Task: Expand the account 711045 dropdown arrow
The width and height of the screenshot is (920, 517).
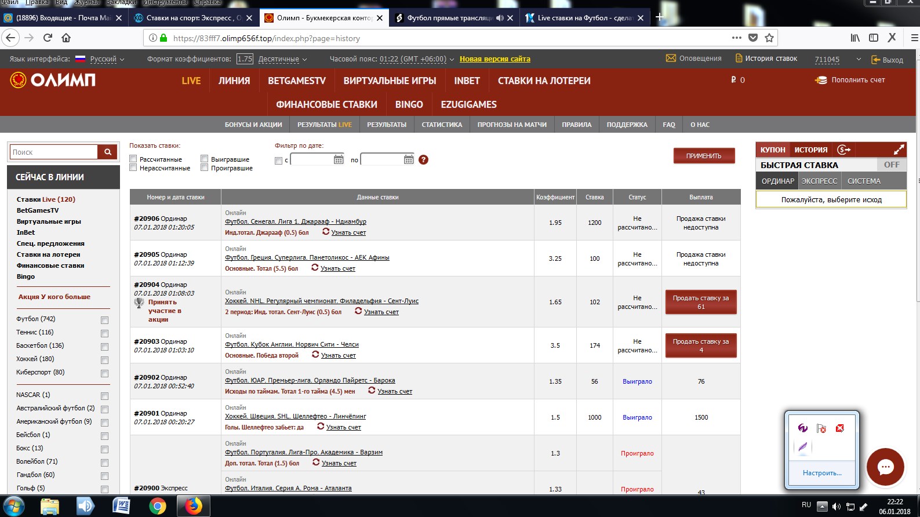Action: [x=859, y=59]
